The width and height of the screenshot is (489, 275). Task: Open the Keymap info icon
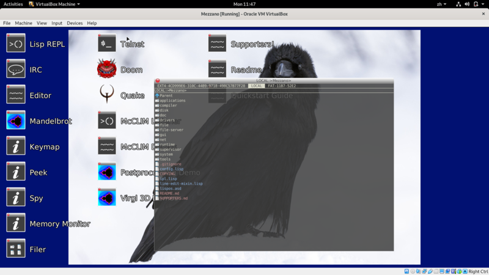click(x=16, y=146)
